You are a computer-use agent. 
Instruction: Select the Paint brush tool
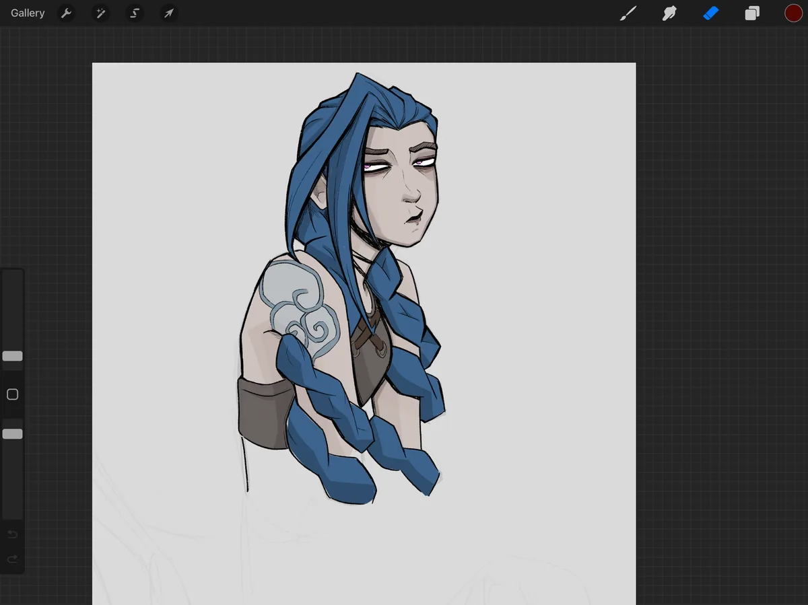click(628, 13)
